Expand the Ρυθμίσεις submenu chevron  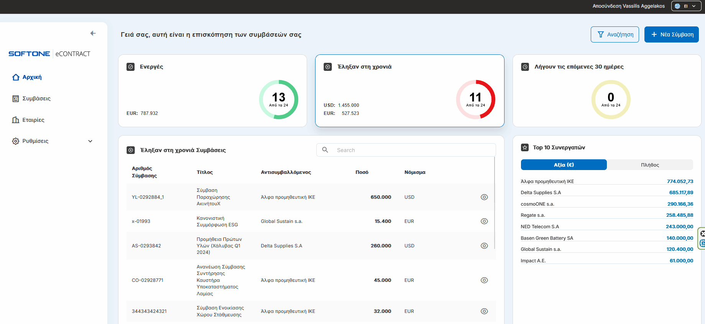pyautogui.click(x=90, y=141)
